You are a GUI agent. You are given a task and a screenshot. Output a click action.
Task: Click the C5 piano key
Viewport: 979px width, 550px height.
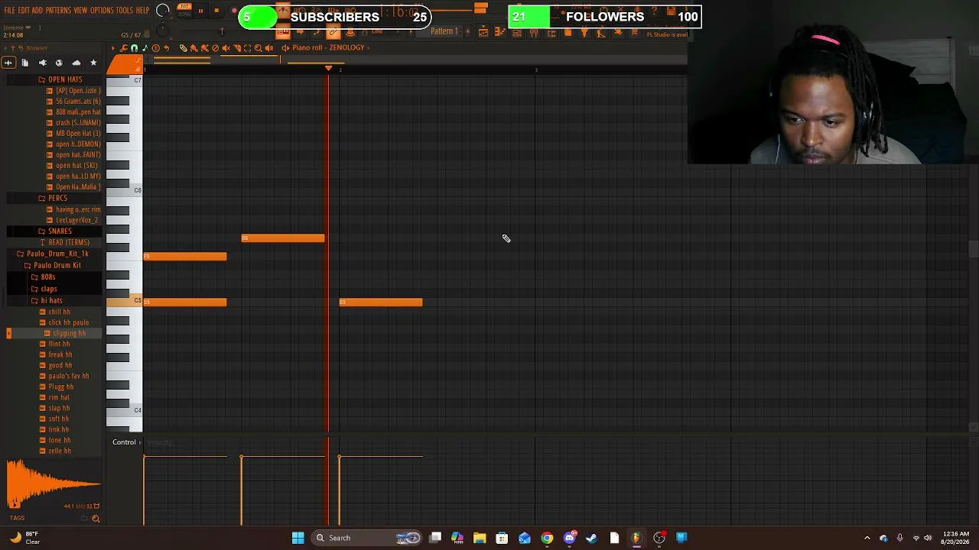pos(124,301)
